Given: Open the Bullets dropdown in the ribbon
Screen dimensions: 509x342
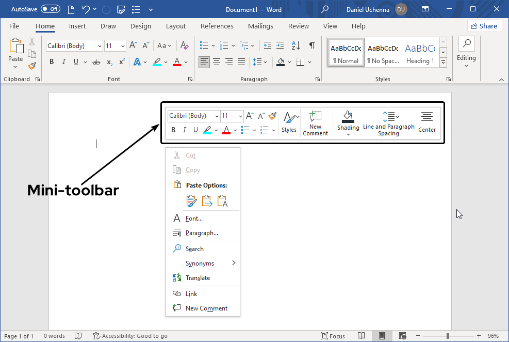Looking at the screenshot, I should coord(212,45).
